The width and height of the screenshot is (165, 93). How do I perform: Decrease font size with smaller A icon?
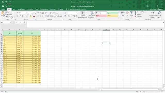35,13
